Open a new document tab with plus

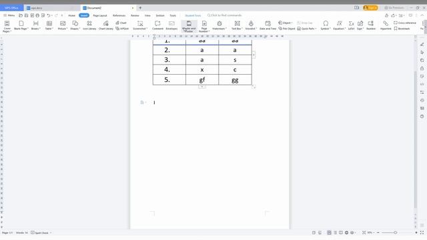coord(140,8)
